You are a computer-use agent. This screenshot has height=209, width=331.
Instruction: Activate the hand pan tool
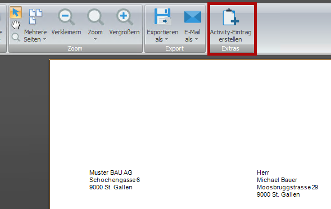coord(16,25)
